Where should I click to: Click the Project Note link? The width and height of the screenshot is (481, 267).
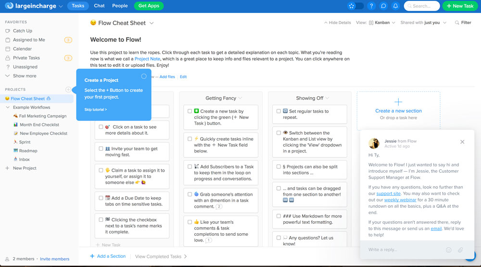(x=147, y=59)
